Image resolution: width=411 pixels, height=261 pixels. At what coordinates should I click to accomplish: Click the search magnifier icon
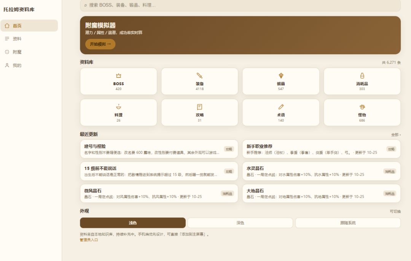pyautogui.click(x=86, y=5)
